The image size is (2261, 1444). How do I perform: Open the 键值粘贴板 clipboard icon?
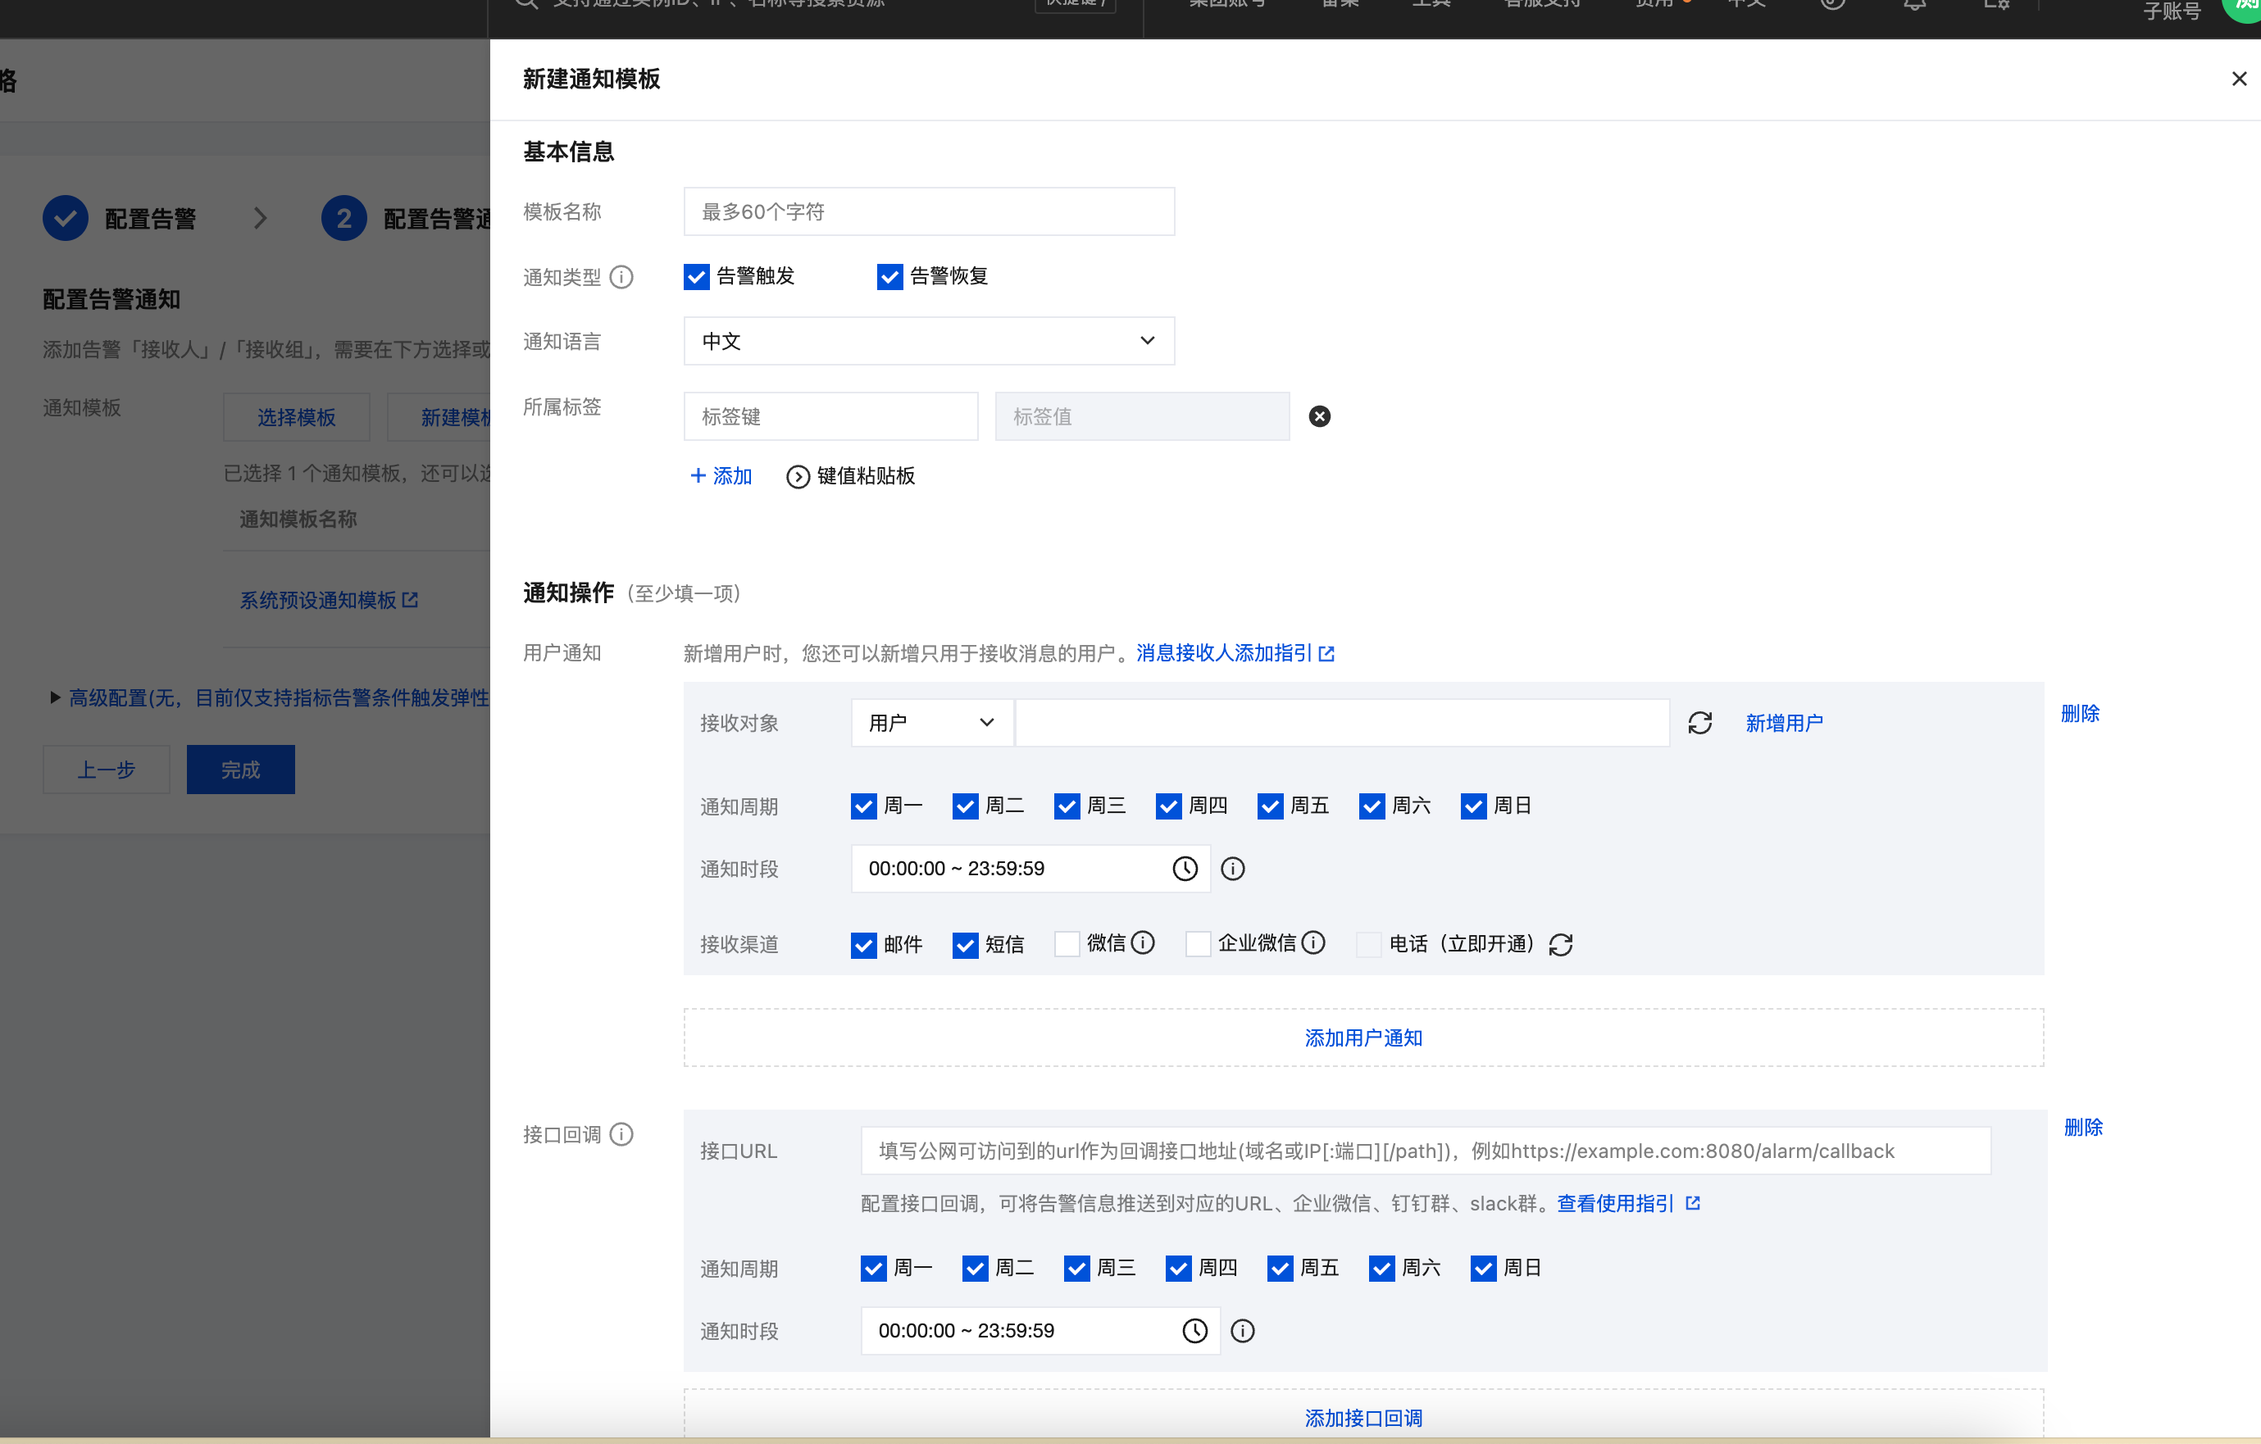797,477
